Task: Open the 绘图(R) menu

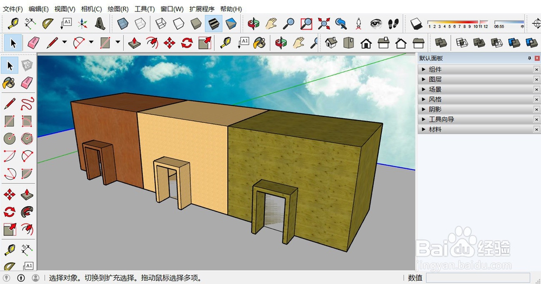Action: point(118,9)
